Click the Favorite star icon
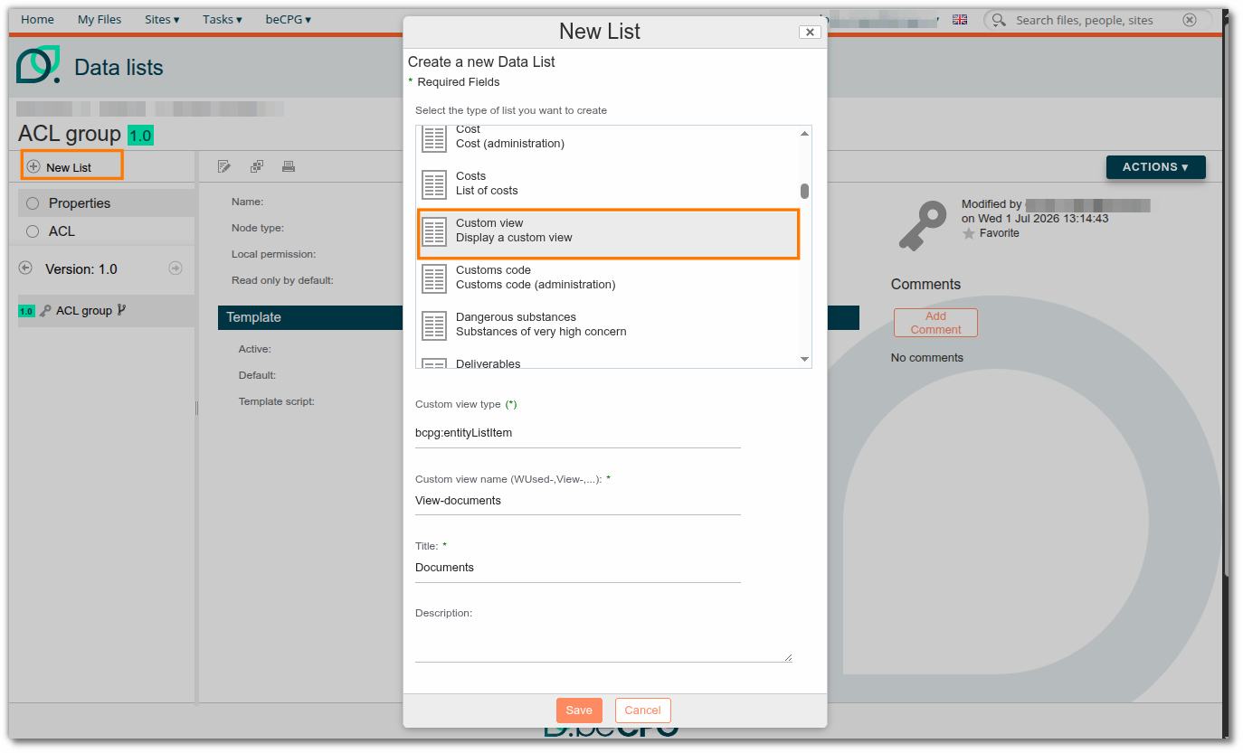Image resolution: width=1243 pixels, height=753 pixels. tap(969, 233)
